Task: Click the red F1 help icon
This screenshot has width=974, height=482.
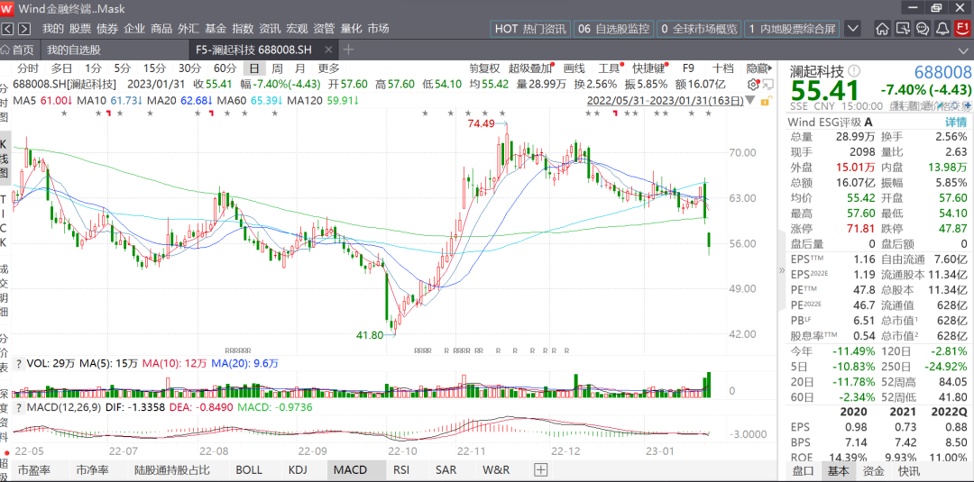Action: point(963,29)
